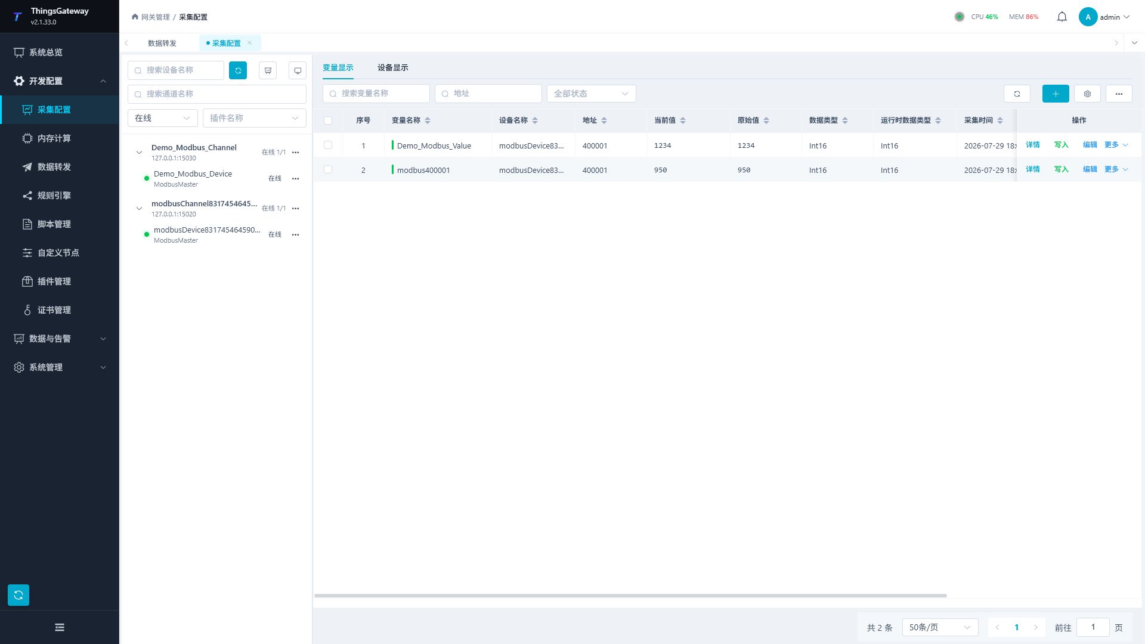This screenshot has width=1145, height=644.
Task: Open ellipsis menu for modbusDevice831745464590
Action: tap(295, 234)
